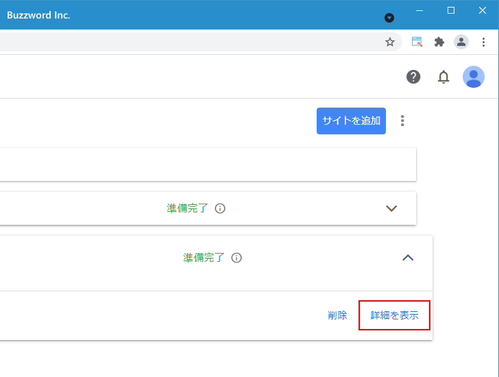Open more options beside サイトを追加
Viewport: 499px width, 377px height.
pos(402,121)
